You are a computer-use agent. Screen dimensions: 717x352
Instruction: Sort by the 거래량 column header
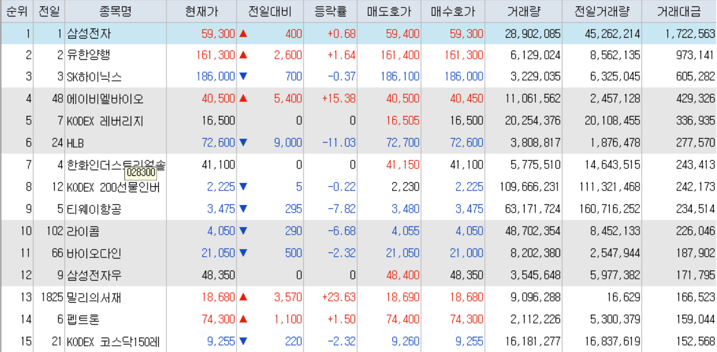click(x=523, y=11)
